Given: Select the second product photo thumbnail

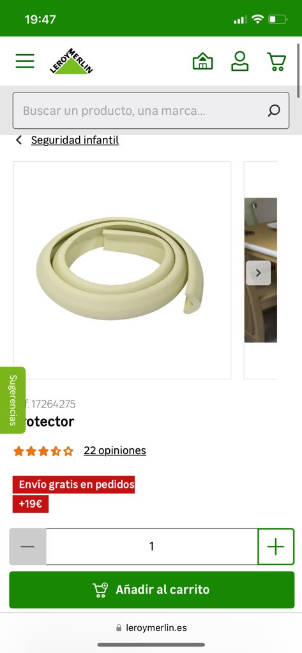Looking at the screenshot, I should tap(260, 270).
